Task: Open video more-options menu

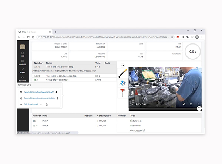Action: tap(198, 104)
